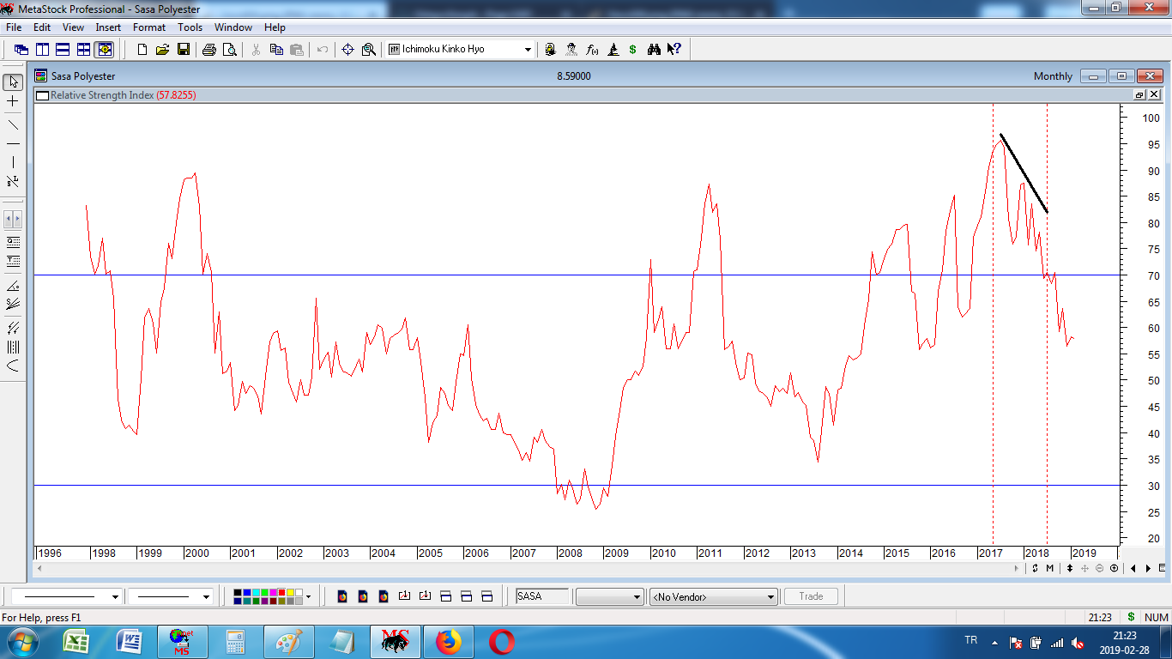Click the open folder icon
1172x659 pixels.
tap(162, 50)
